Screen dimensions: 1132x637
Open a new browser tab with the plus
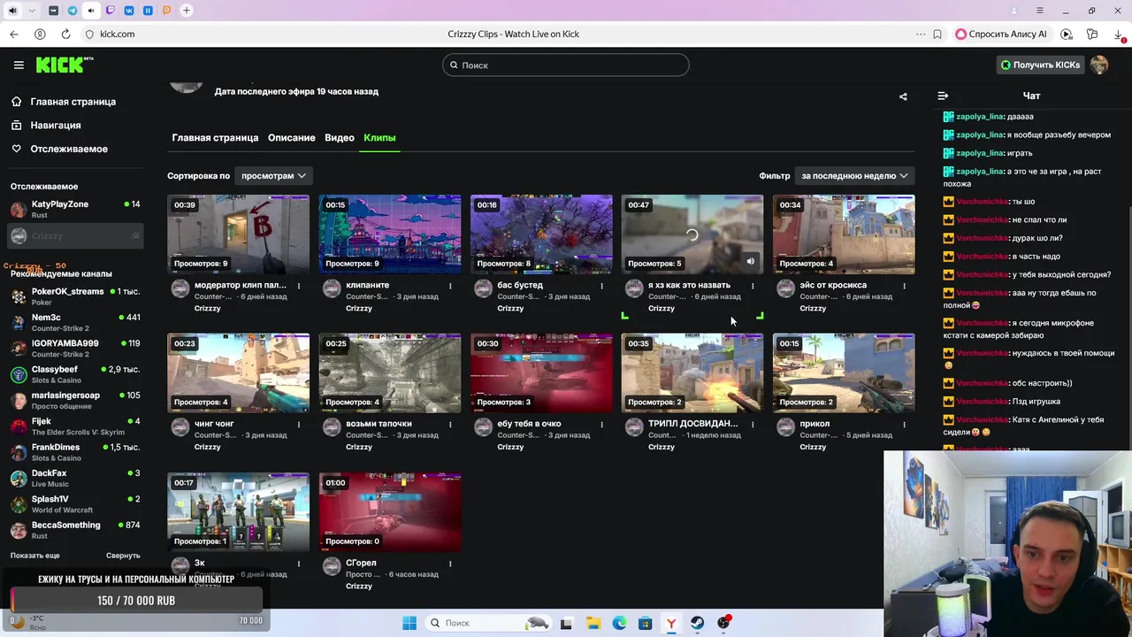pyautogui.click(x=187, y=11)
